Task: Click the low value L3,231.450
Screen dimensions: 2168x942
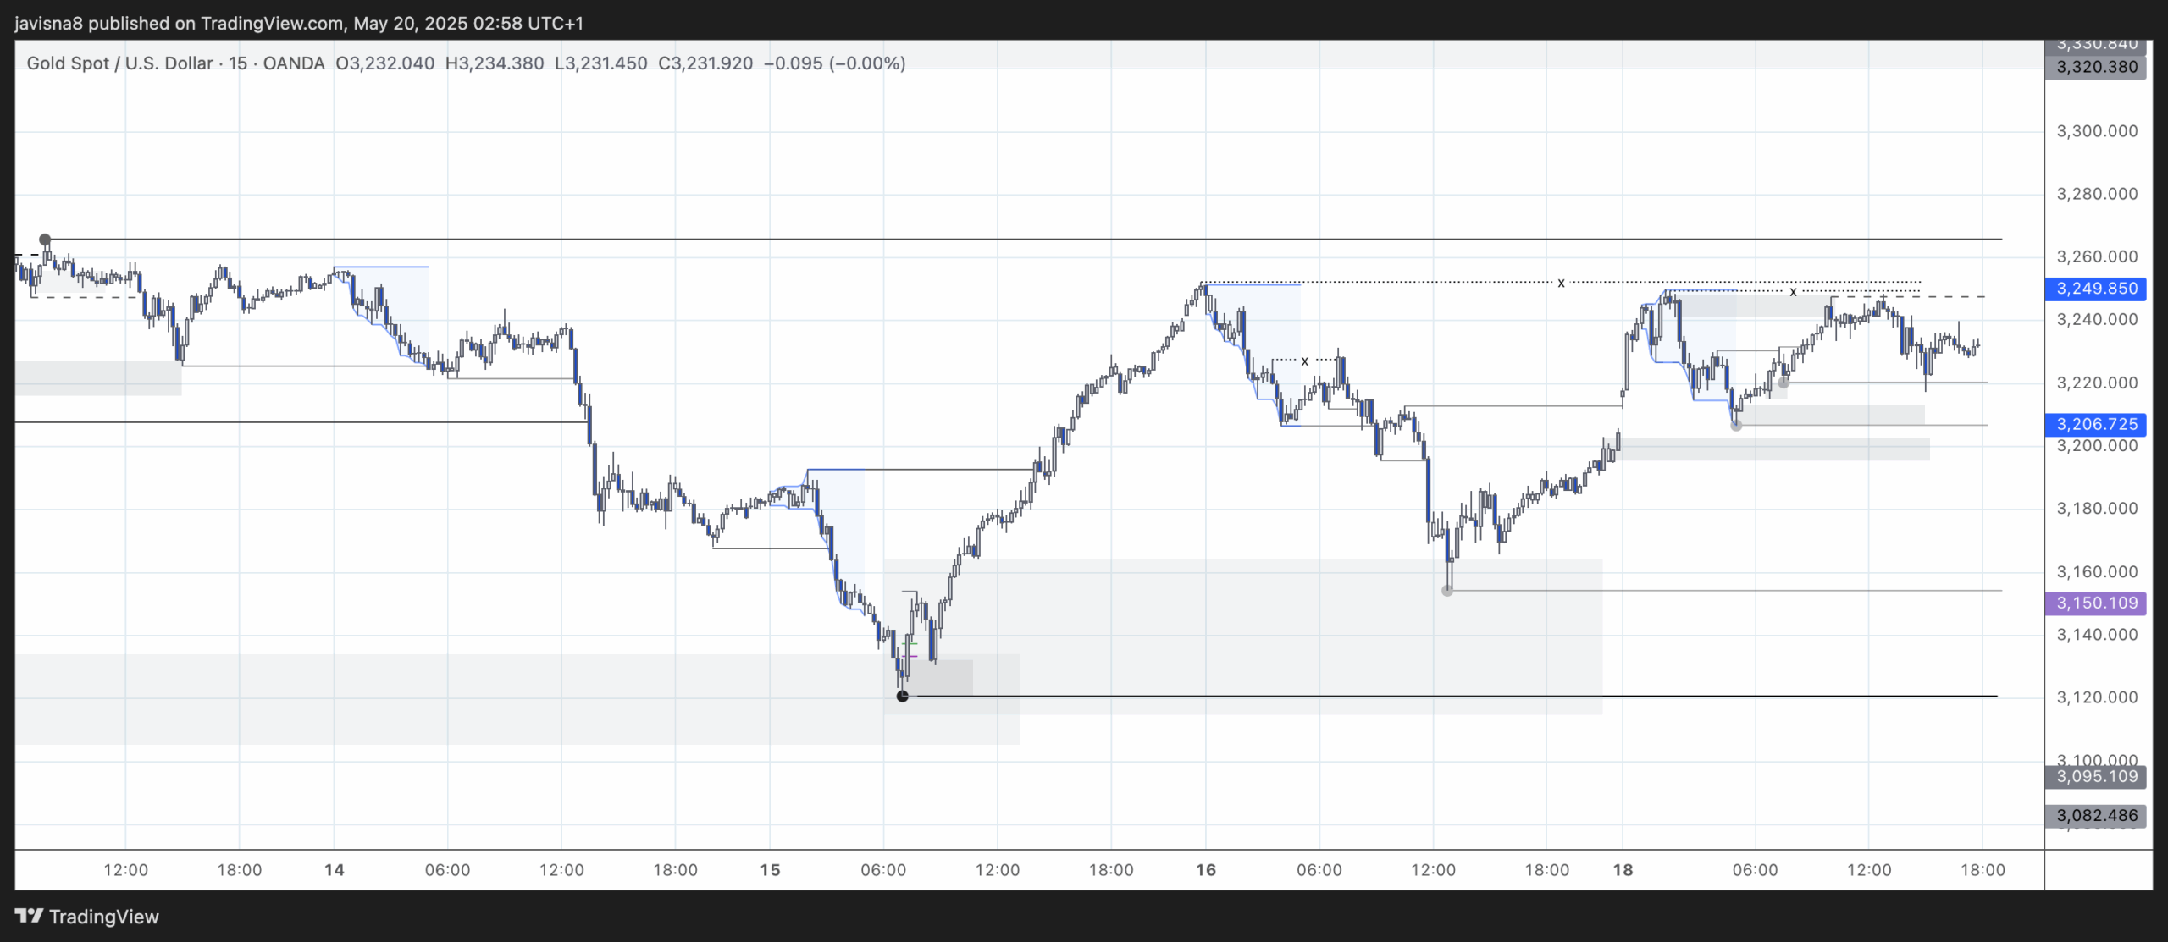Action: 601,63
